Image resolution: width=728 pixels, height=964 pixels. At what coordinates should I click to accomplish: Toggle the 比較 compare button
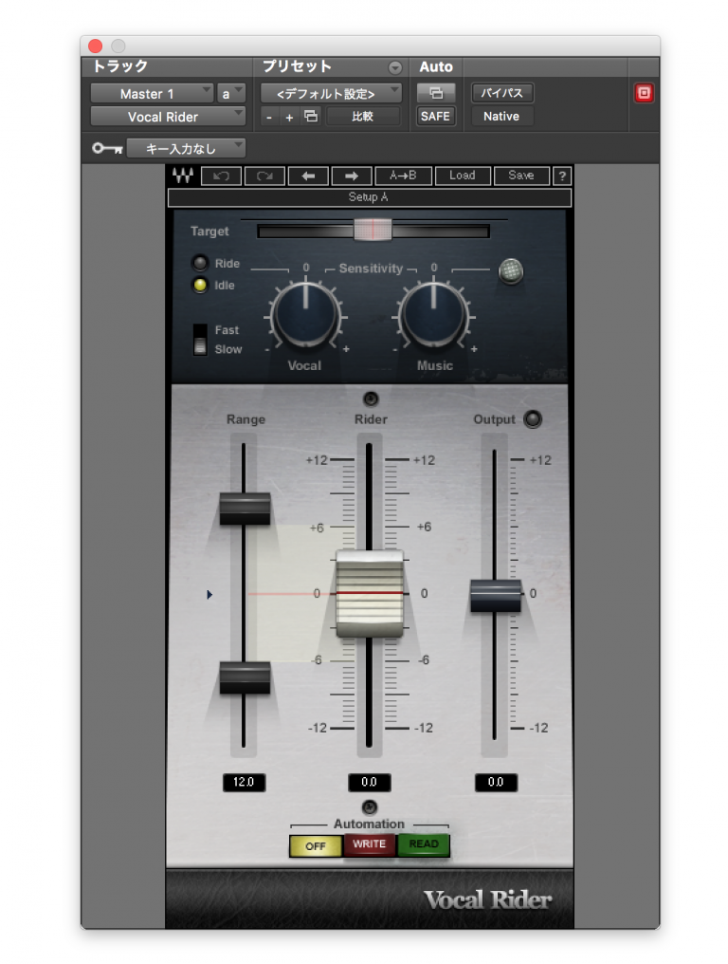[363, 116]
